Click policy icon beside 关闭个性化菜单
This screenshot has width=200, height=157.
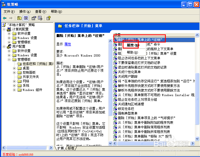tap(115, 72)
